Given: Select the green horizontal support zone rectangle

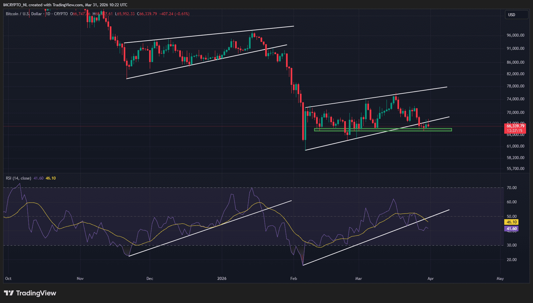Looking at the screenshot, I should point(383,130).
